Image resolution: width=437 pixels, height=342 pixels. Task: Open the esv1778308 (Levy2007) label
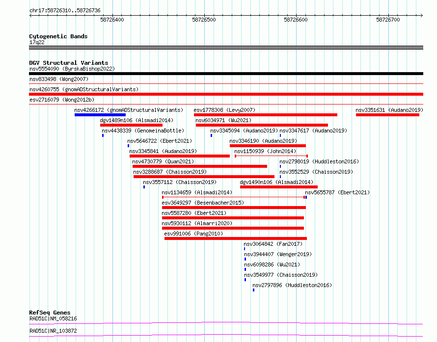(224, 110)
